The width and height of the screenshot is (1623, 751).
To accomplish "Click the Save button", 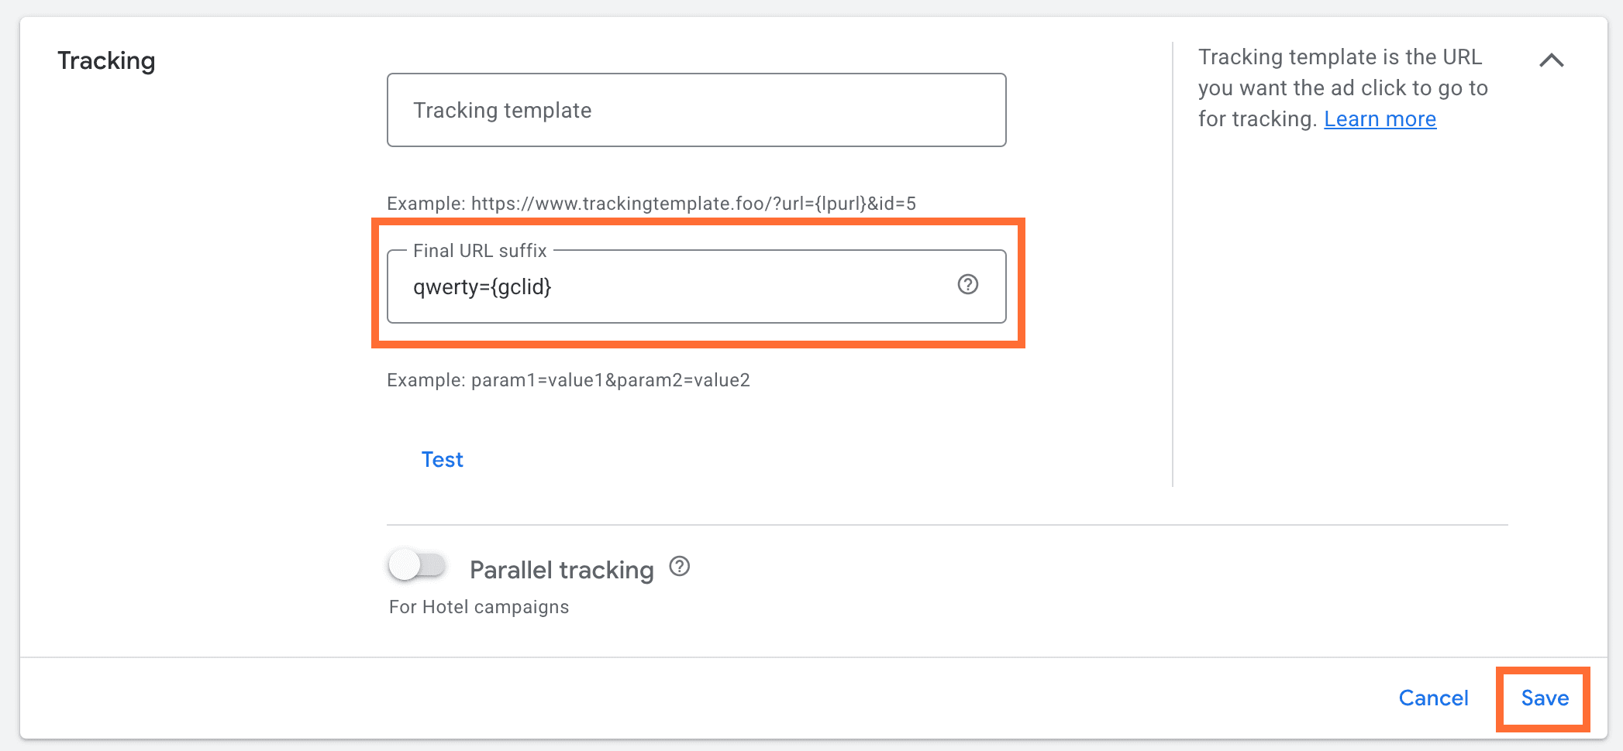I will 1544,698.
